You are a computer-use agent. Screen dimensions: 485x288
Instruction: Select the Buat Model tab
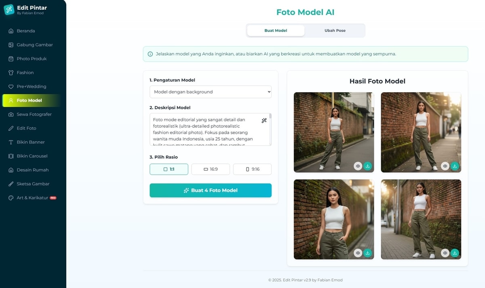pyautogui.click(x=276, y=30)
